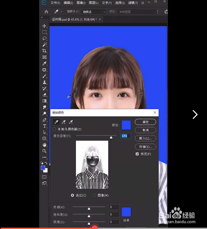Open the Edit Toolbar three-dots menu

coord(44,157)
